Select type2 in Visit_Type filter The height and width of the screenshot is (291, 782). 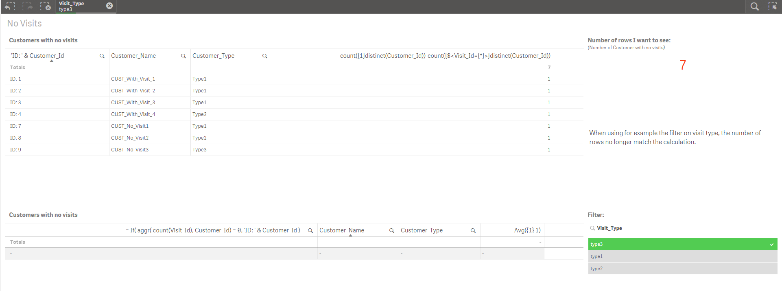click(x=683, y=269)
